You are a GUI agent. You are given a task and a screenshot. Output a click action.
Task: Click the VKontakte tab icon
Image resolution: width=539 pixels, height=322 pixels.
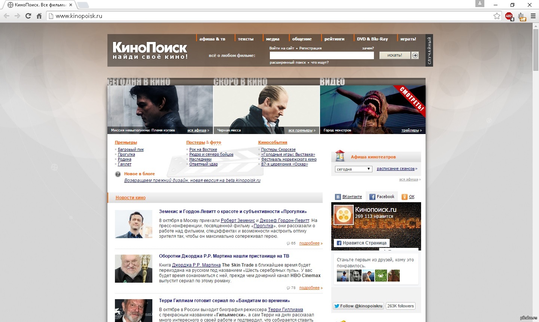[x=338, y=197]
